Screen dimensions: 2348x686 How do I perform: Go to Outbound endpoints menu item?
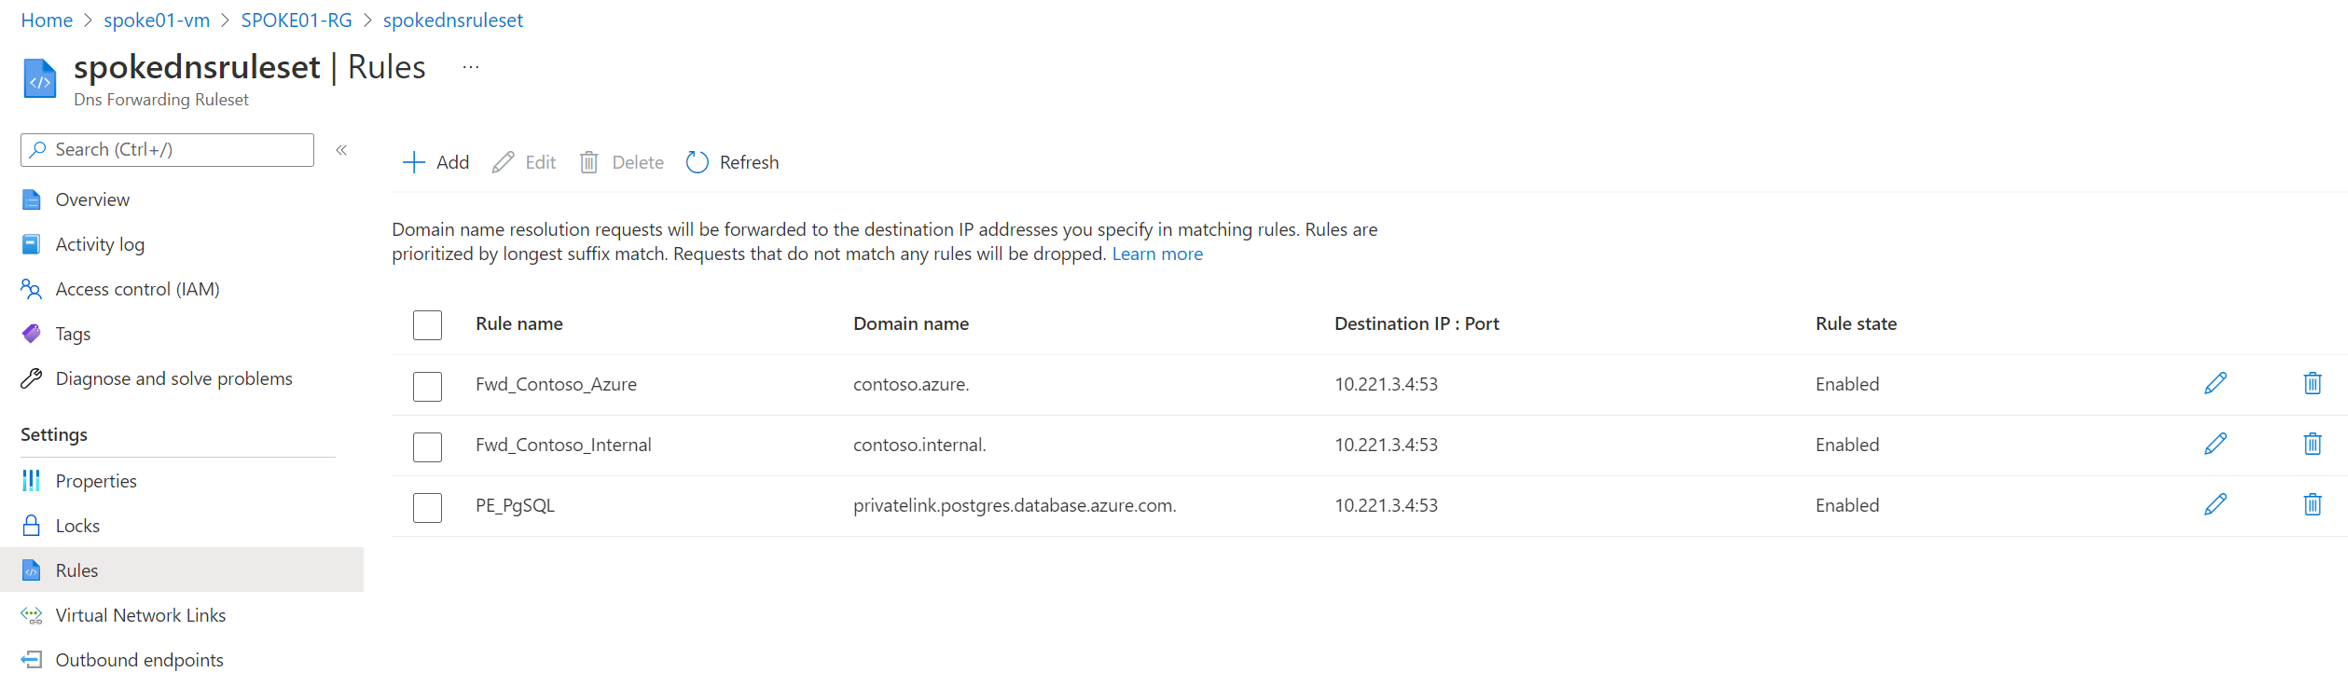point(139,660)
